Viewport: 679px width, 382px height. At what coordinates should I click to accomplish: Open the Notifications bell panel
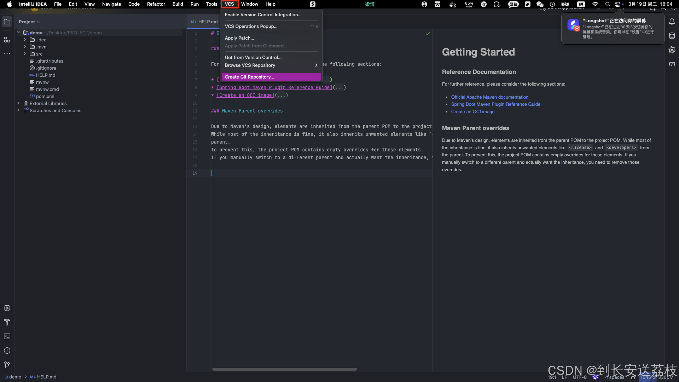pos(672,22)
